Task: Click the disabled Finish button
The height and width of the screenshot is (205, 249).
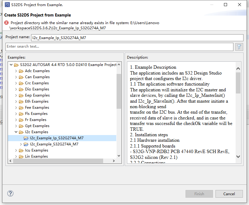Action: point(199,194)
